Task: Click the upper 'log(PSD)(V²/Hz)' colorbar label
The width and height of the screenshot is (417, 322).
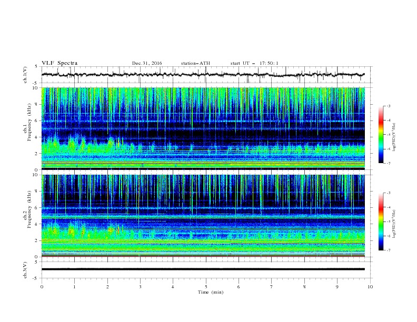Action: coord(394,137)
